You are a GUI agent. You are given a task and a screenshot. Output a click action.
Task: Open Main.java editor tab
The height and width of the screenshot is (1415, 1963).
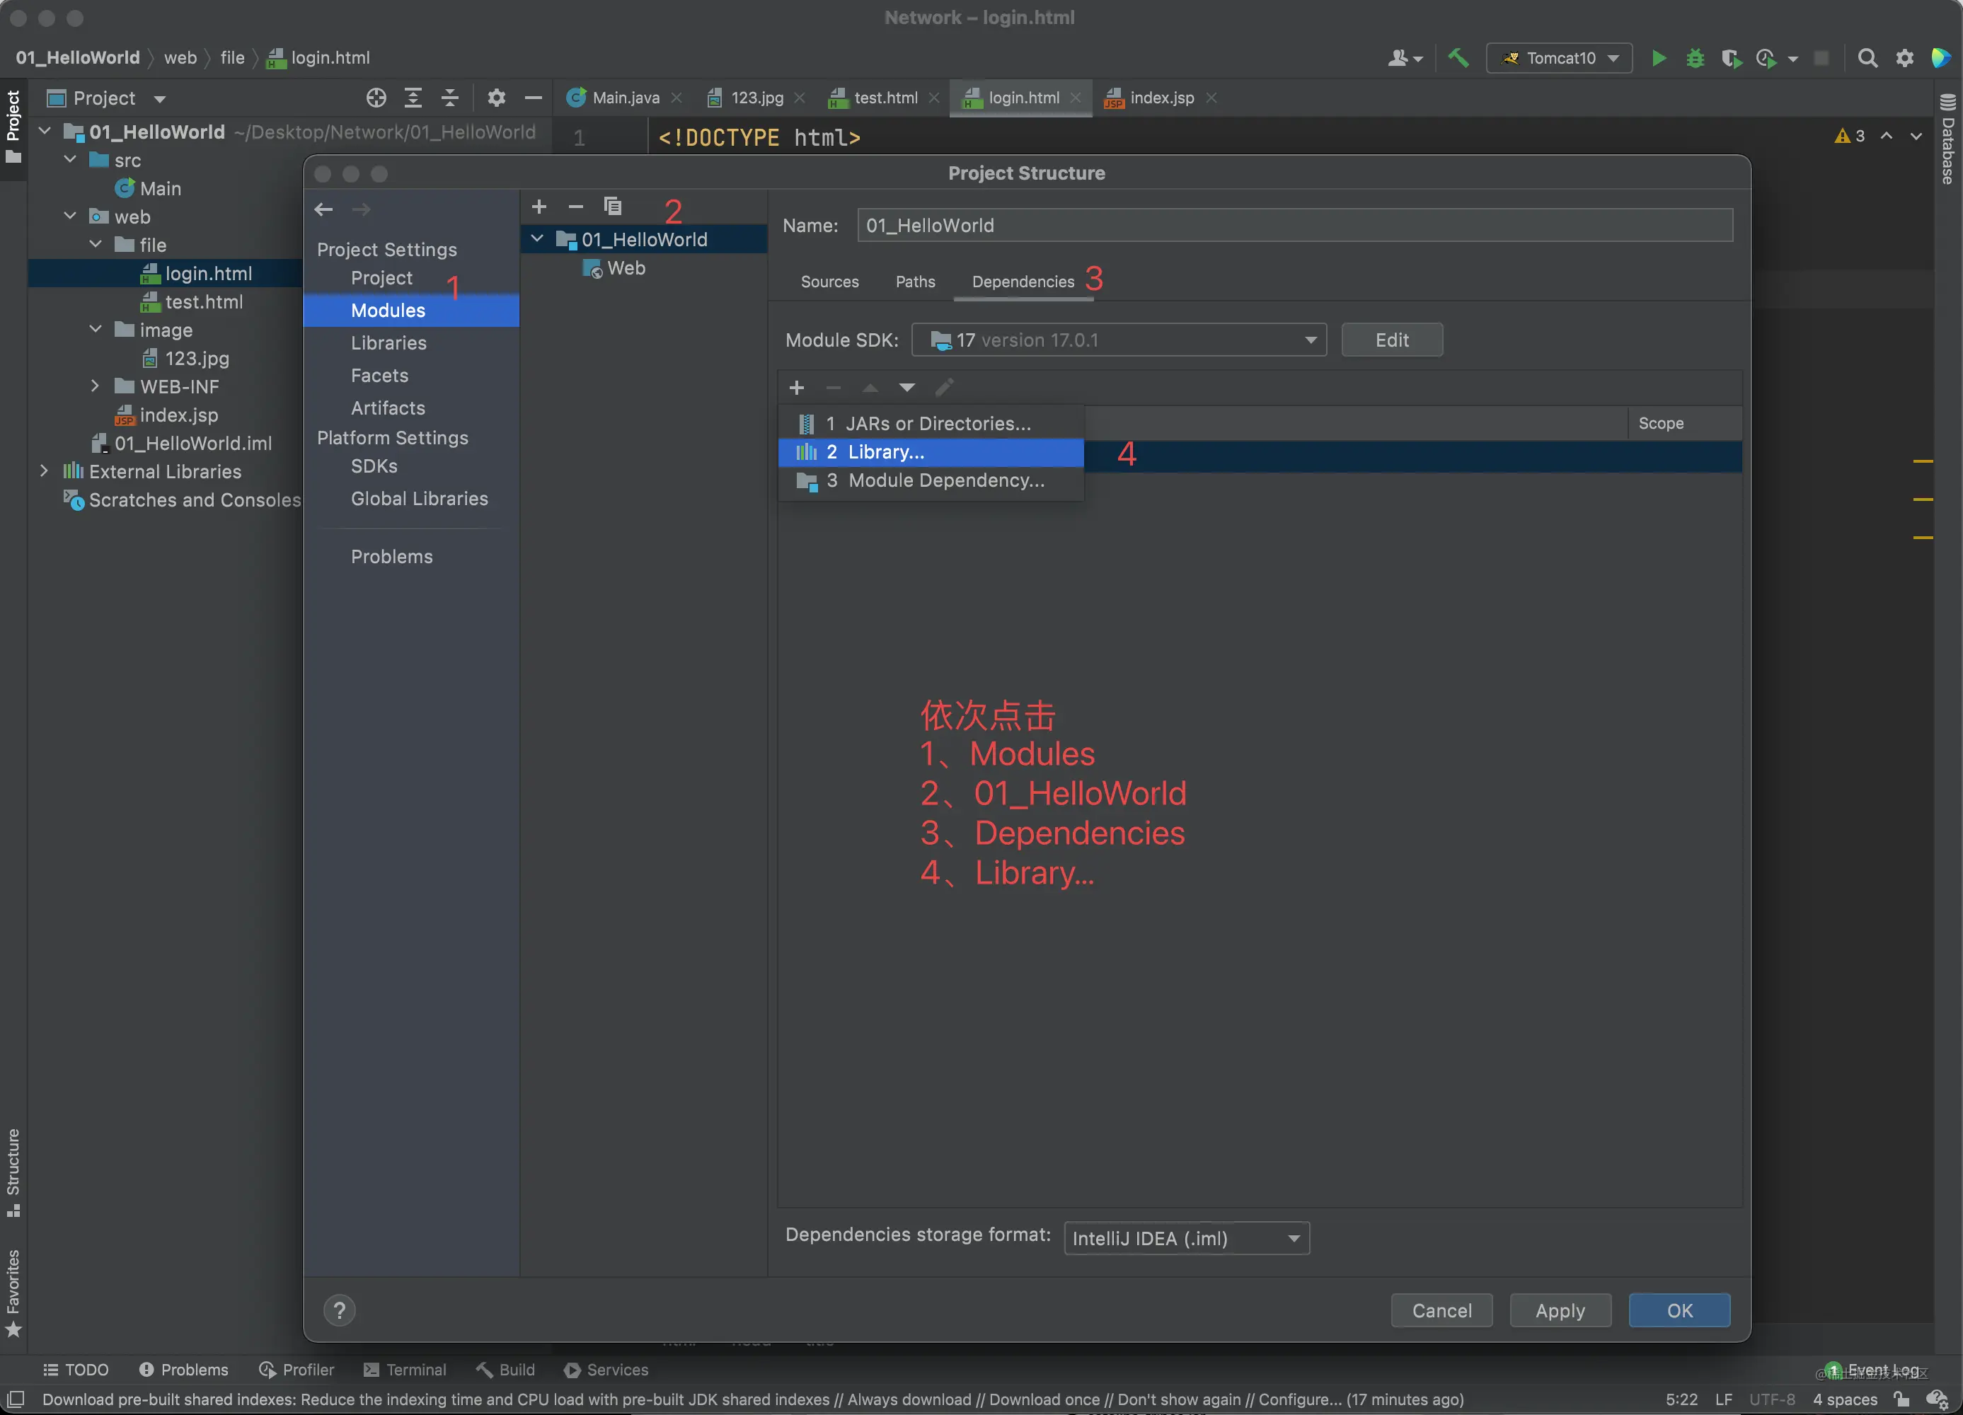[x=625, y=98]
